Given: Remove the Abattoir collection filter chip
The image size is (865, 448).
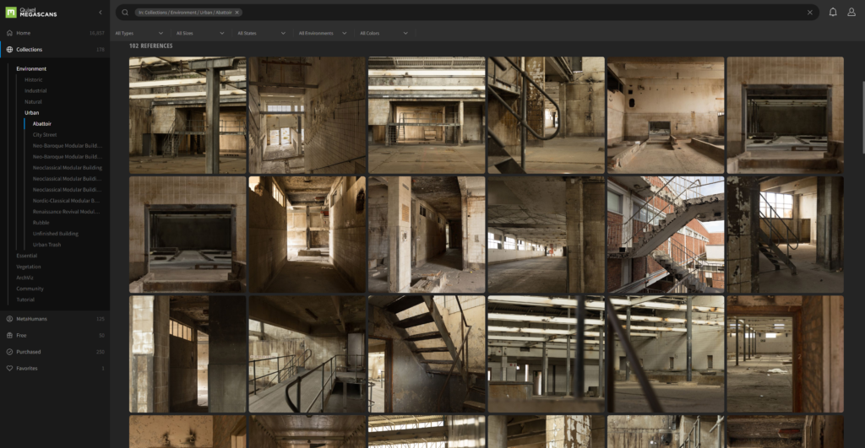Looking at the screenshot, I should pos(237,13).
